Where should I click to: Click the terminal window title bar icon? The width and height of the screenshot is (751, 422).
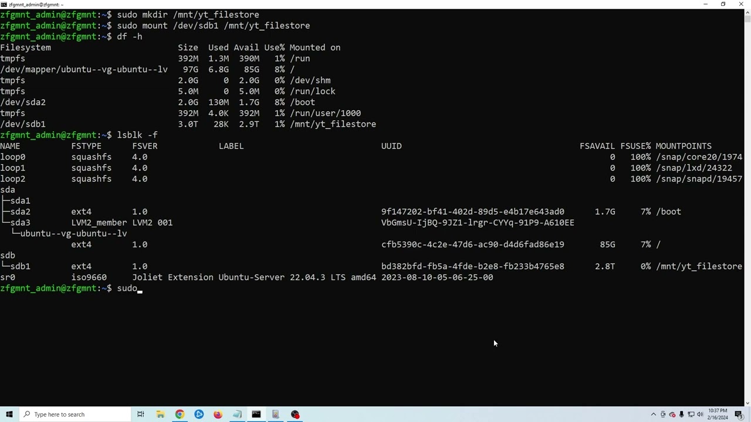4,4
